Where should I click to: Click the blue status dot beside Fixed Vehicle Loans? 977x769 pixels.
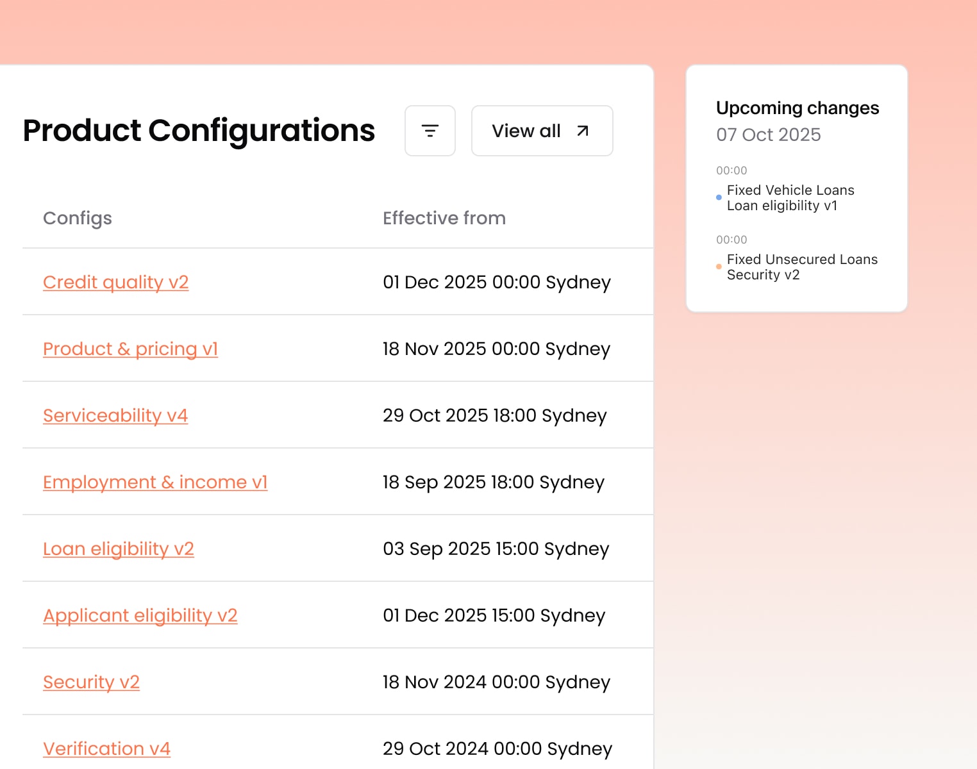tap(718, 197)
